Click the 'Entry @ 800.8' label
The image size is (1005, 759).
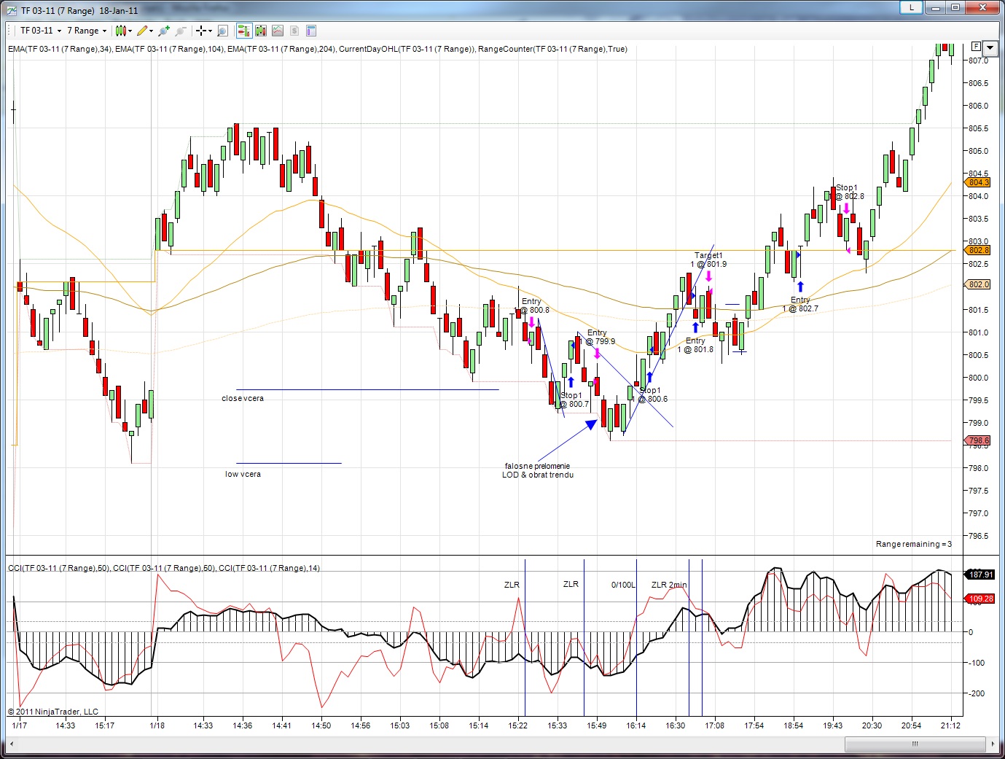click(533, 305)
